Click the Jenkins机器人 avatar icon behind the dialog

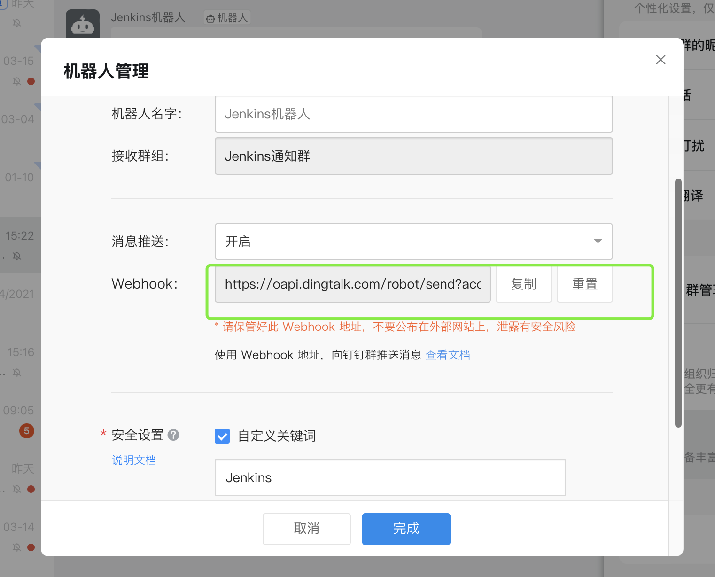point(83,23)
